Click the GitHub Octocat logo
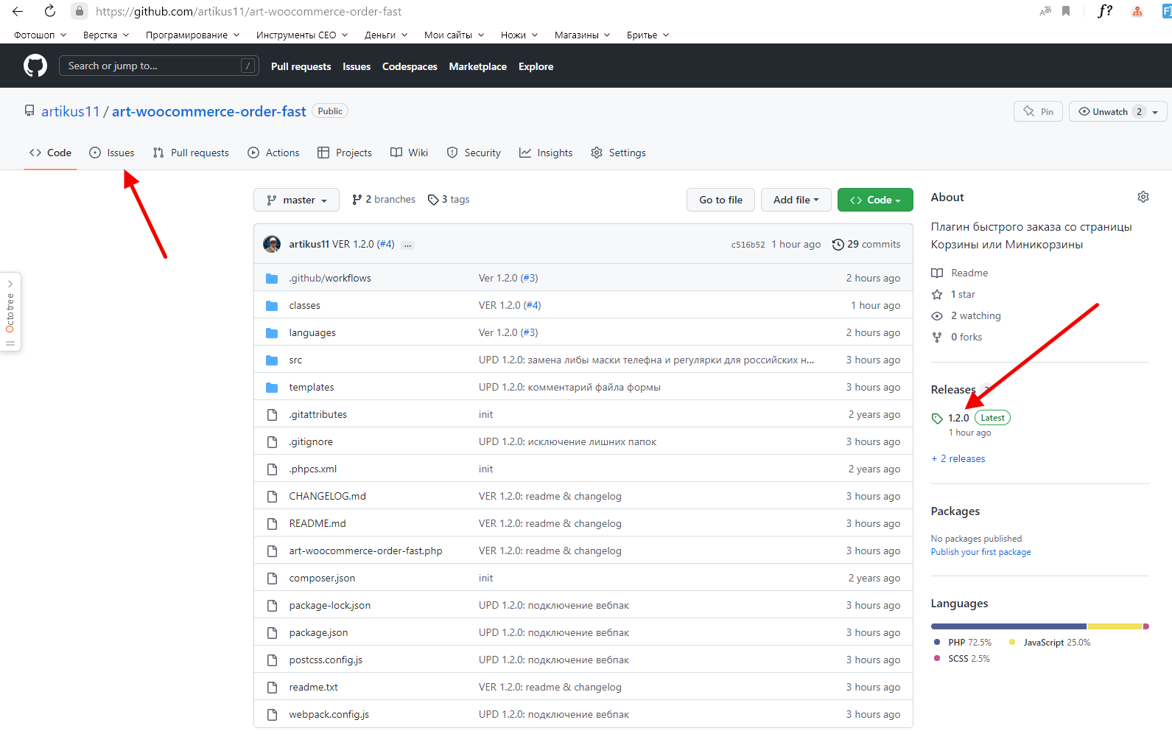The height and width of the screenshot is (734, 1172). [x=35, y=66]
